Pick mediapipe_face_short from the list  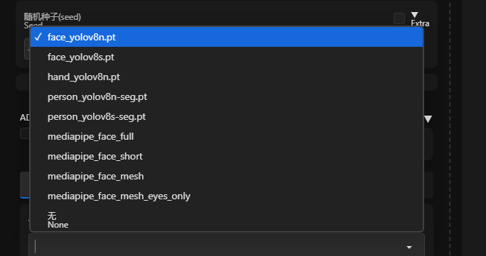point(227,156)
